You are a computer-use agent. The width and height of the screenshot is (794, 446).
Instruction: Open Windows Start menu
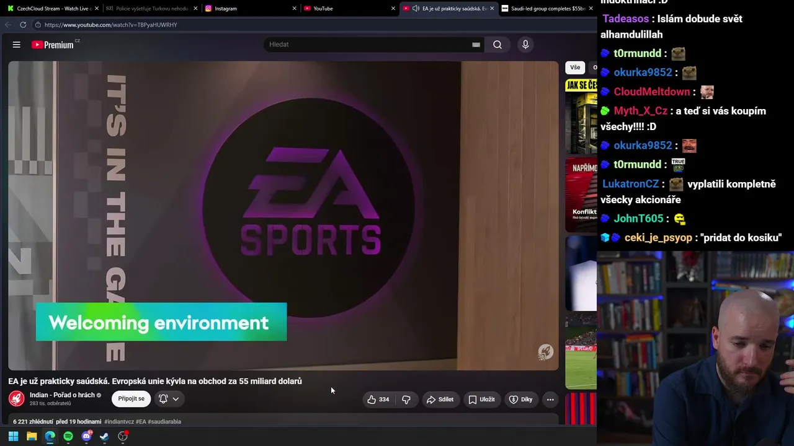(13, 436)
